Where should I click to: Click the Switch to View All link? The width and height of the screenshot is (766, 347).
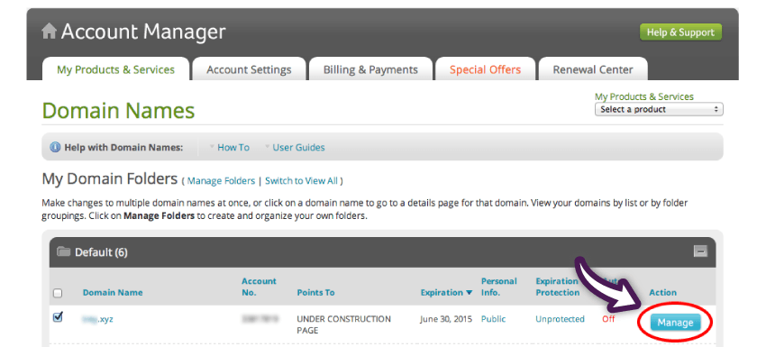pos(301,181)
